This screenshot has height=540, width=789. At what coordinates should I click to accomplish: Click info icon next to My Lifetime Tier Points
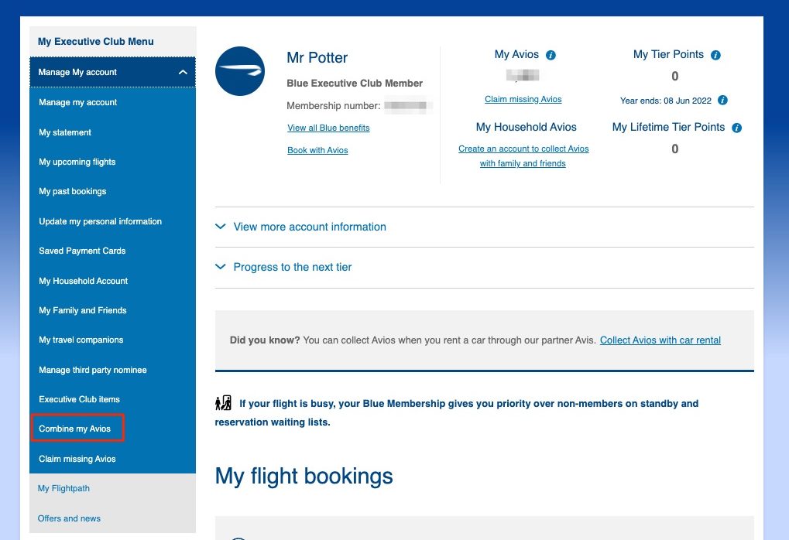point(736,128)
